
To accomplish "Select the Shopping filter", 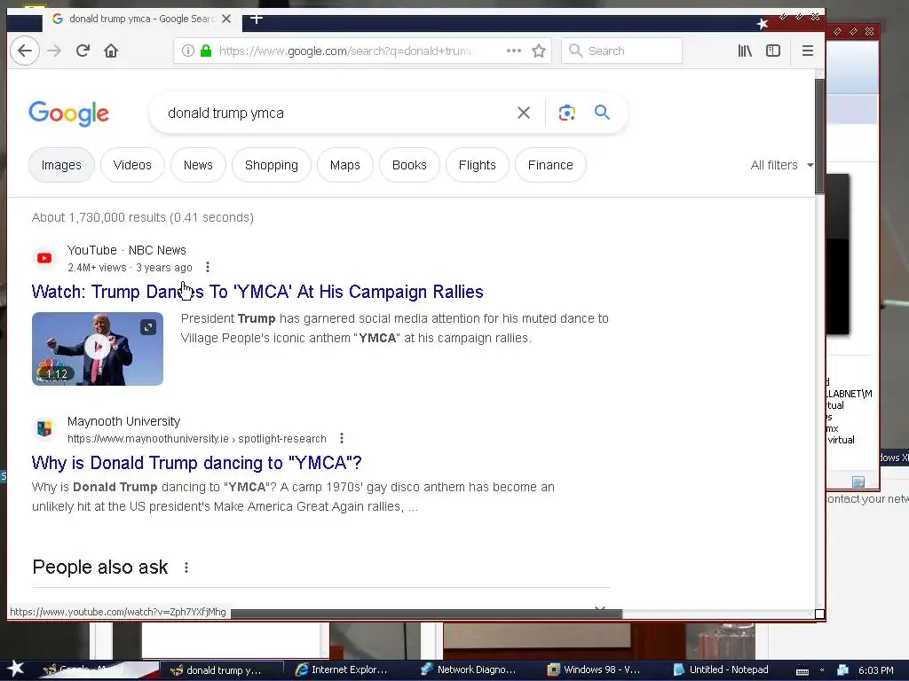I will tap(272, 165).
